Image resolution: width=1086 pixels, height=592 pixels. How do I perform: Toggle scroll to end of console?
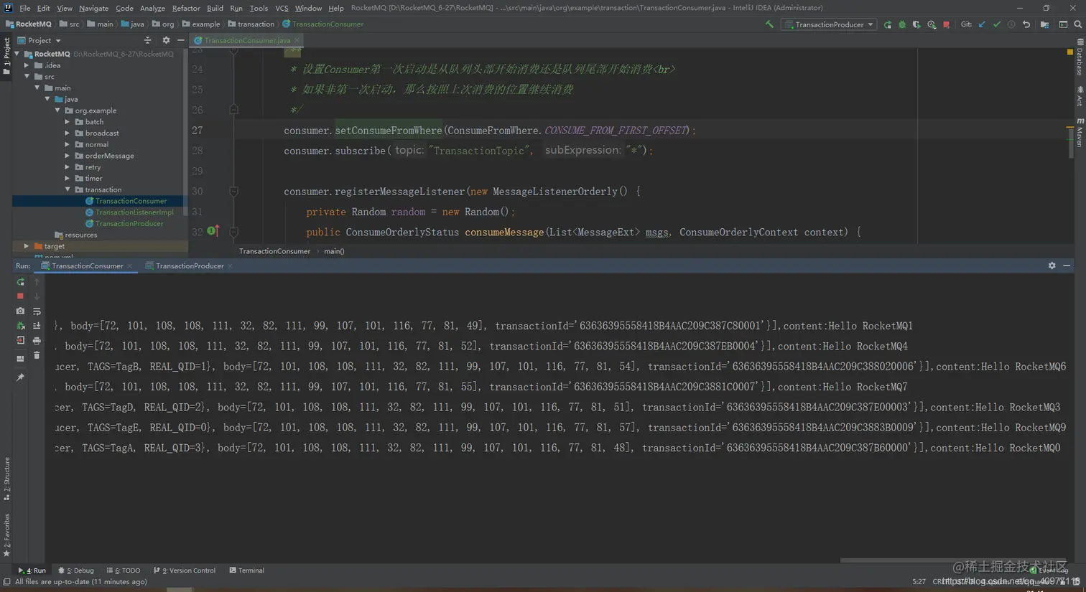click(x=37, y=326)
